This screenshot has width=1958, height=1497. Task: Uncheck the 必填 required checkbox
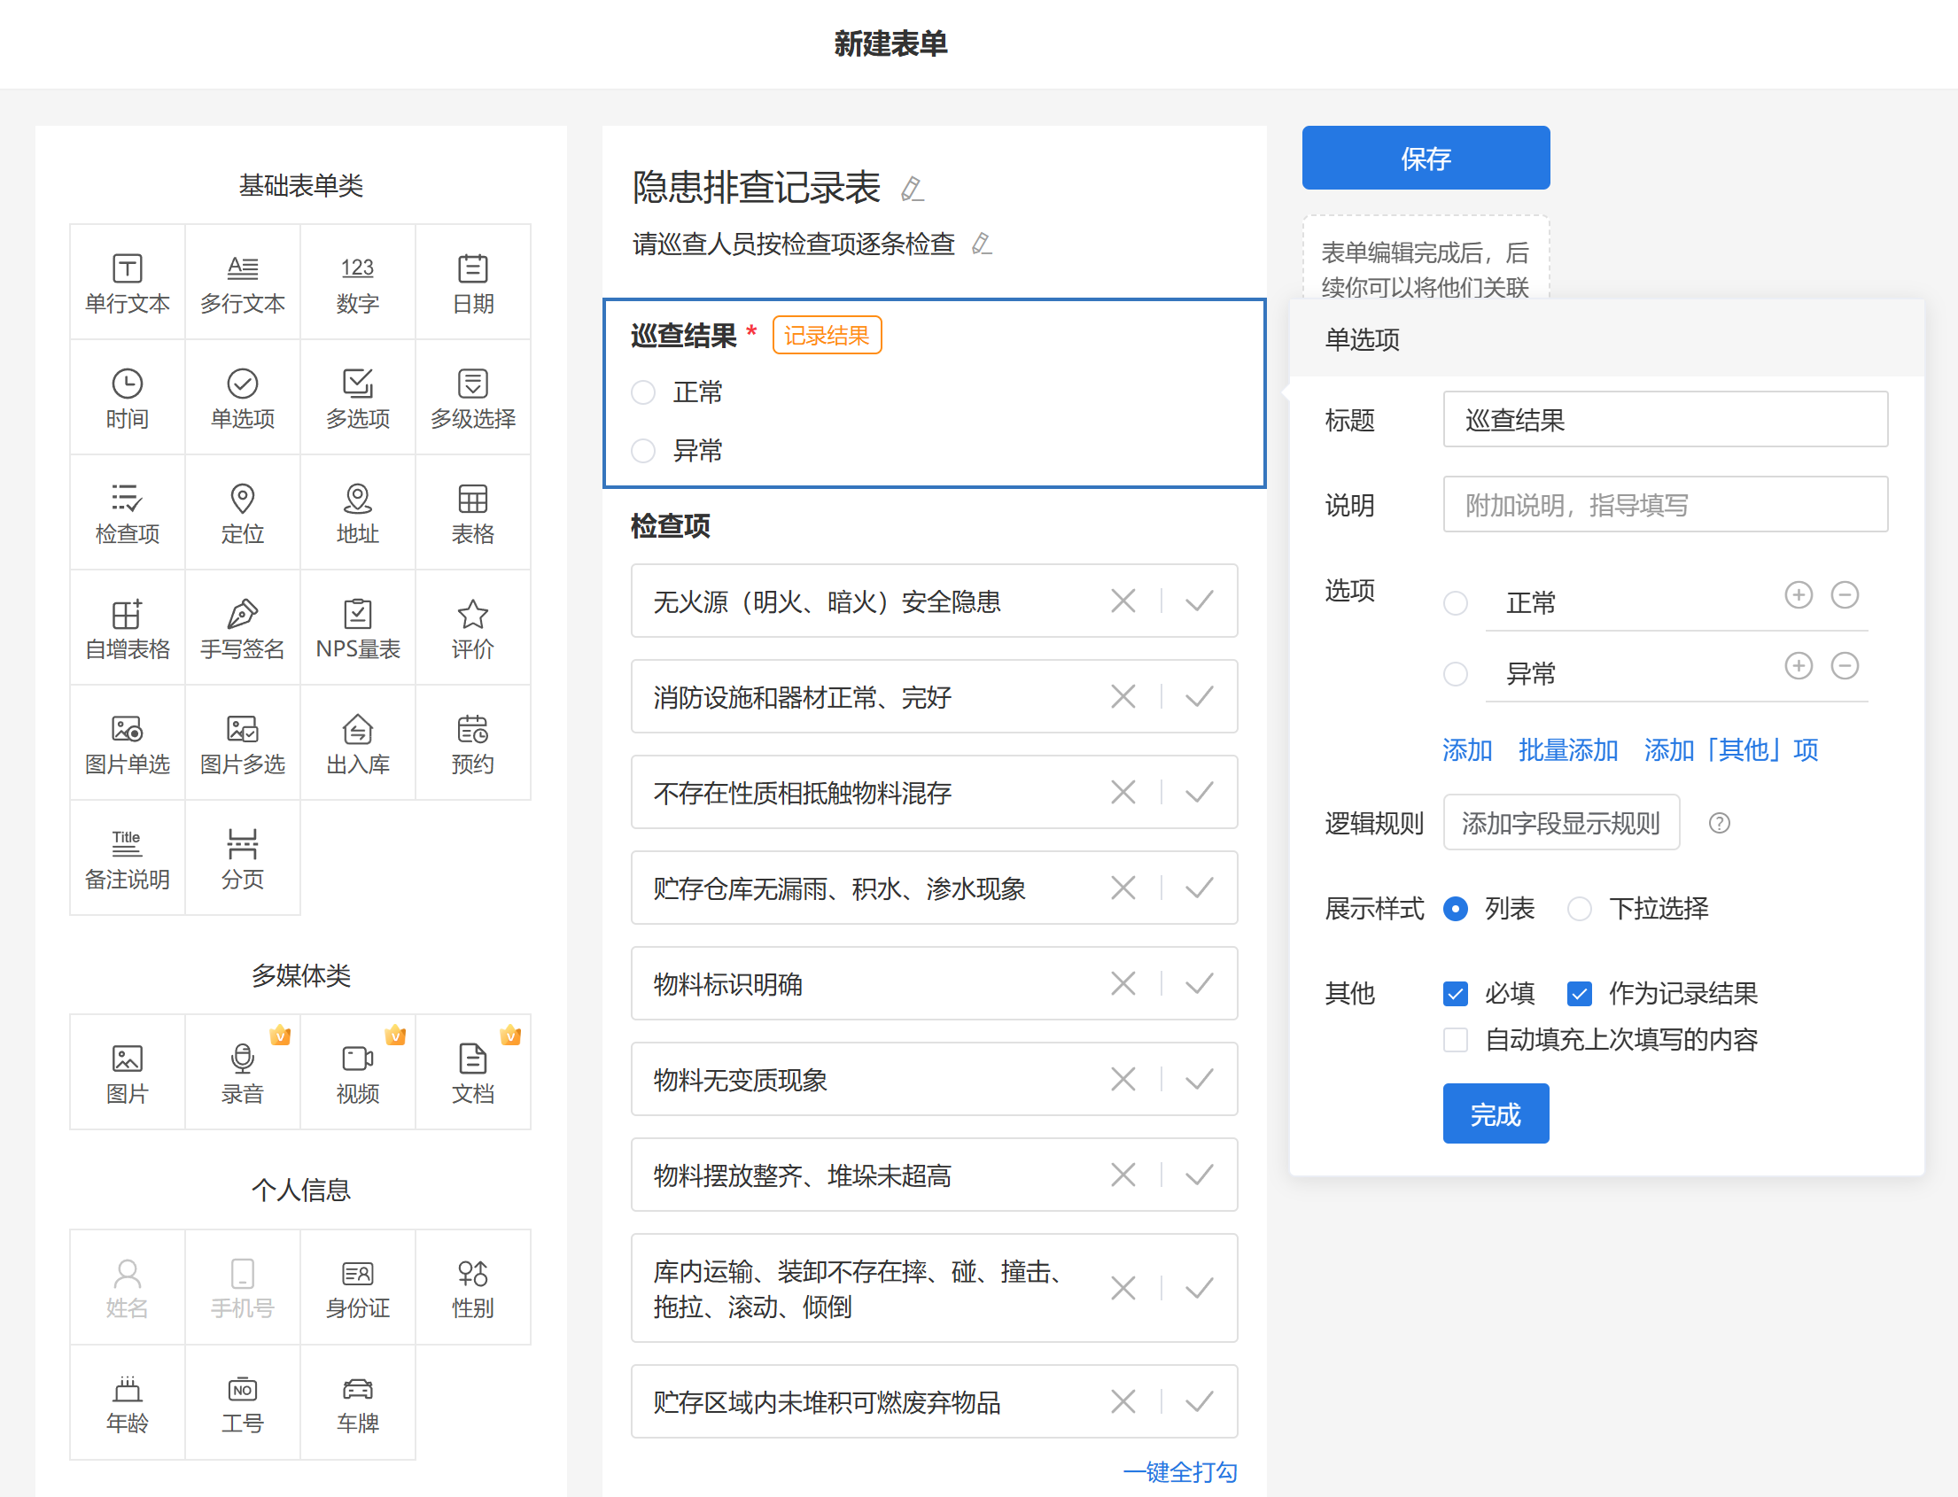1455,994
